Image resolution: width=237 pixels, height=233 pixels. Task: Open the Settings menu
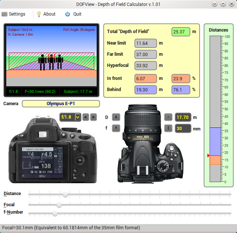pyautogui.click(x=13, y=14)
